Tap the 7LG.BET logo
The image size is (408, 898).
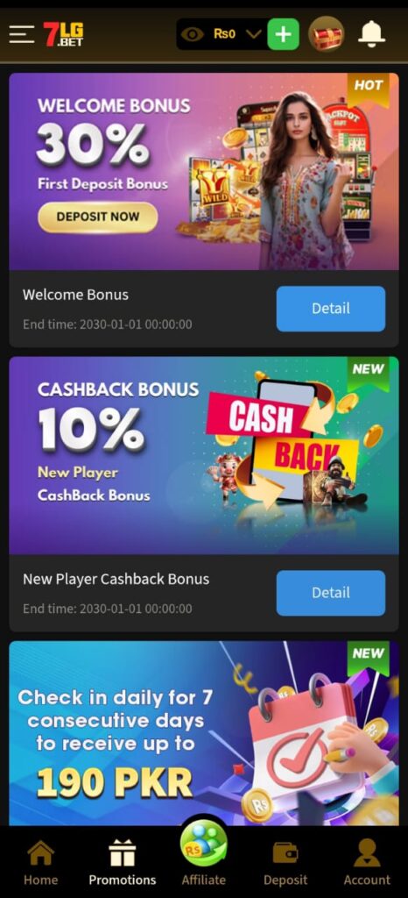point(63,34)
